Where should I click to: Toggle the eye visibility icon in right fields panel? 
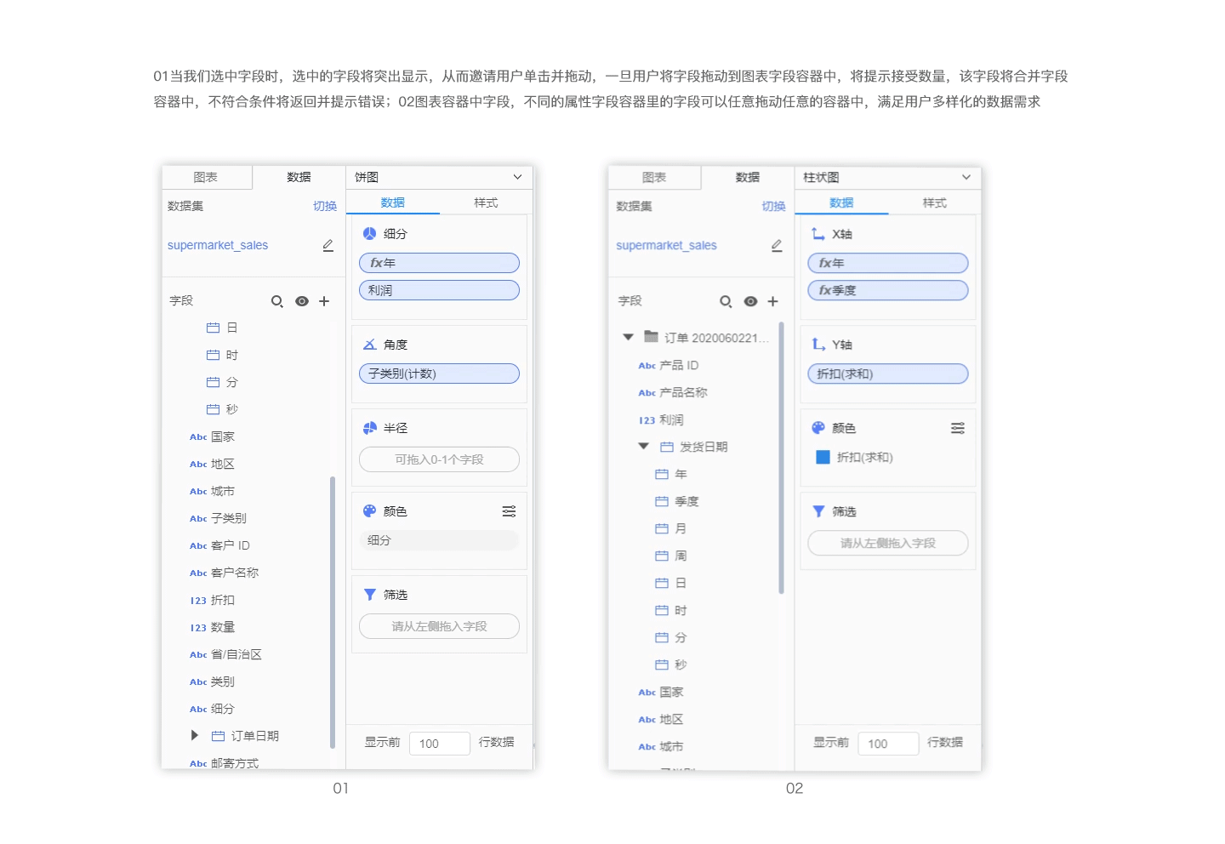(750, 301)
